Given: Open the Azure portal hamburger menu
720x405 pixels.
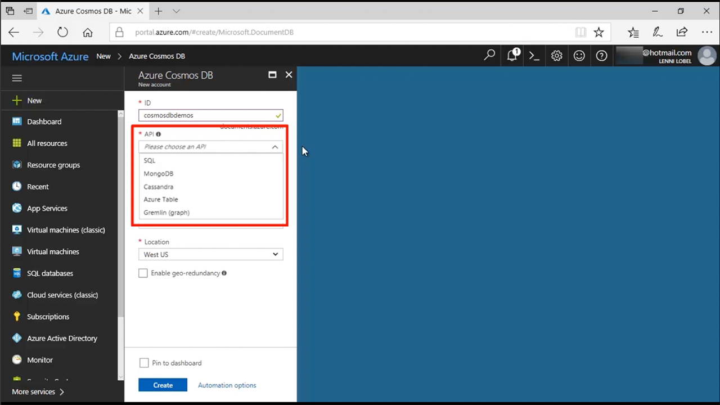Looking at the screenshot, I should pos(17,78).
